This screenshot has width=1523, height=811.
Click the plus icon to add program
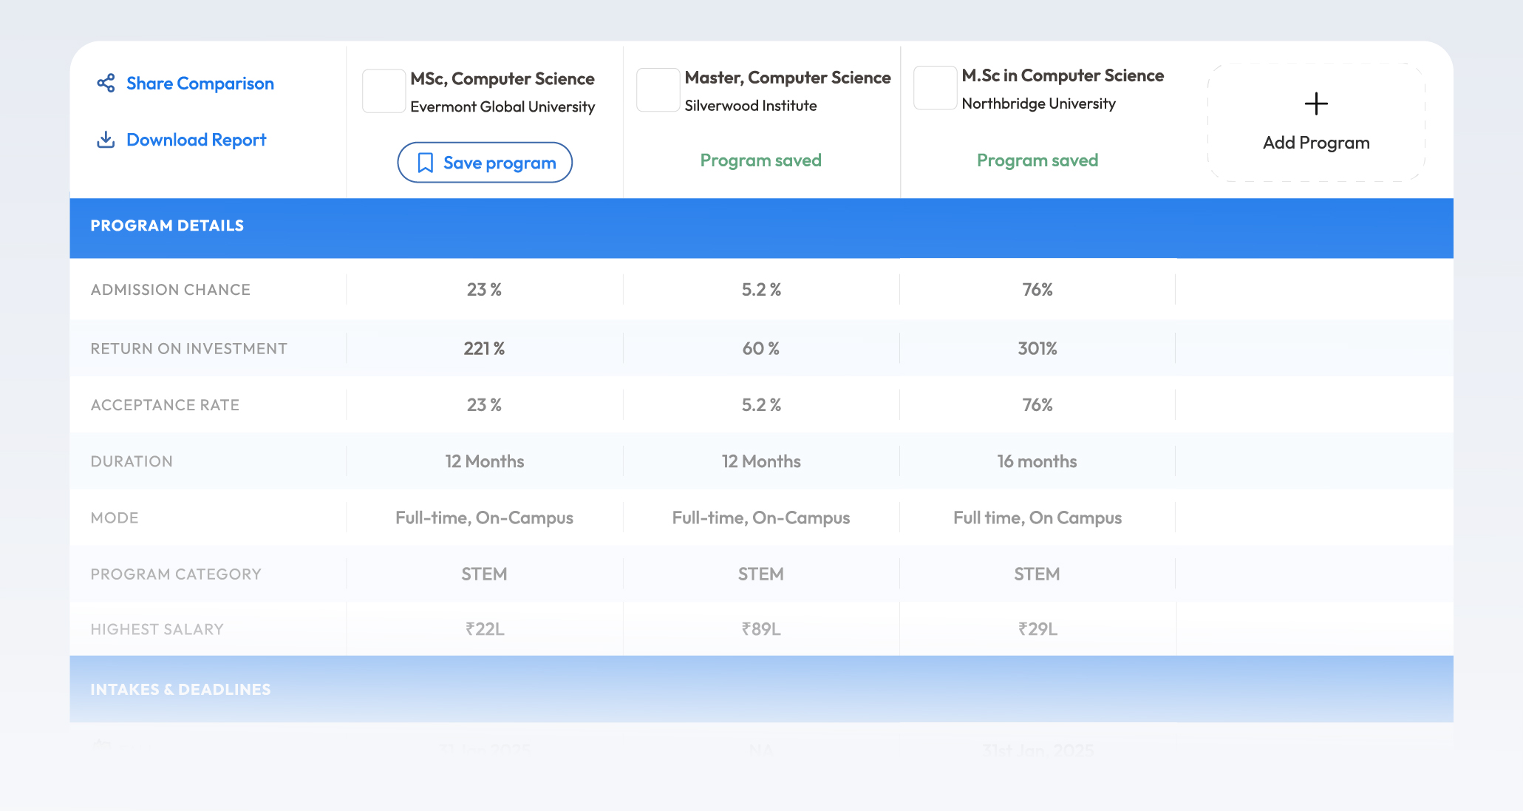[x=1316, y=104]
